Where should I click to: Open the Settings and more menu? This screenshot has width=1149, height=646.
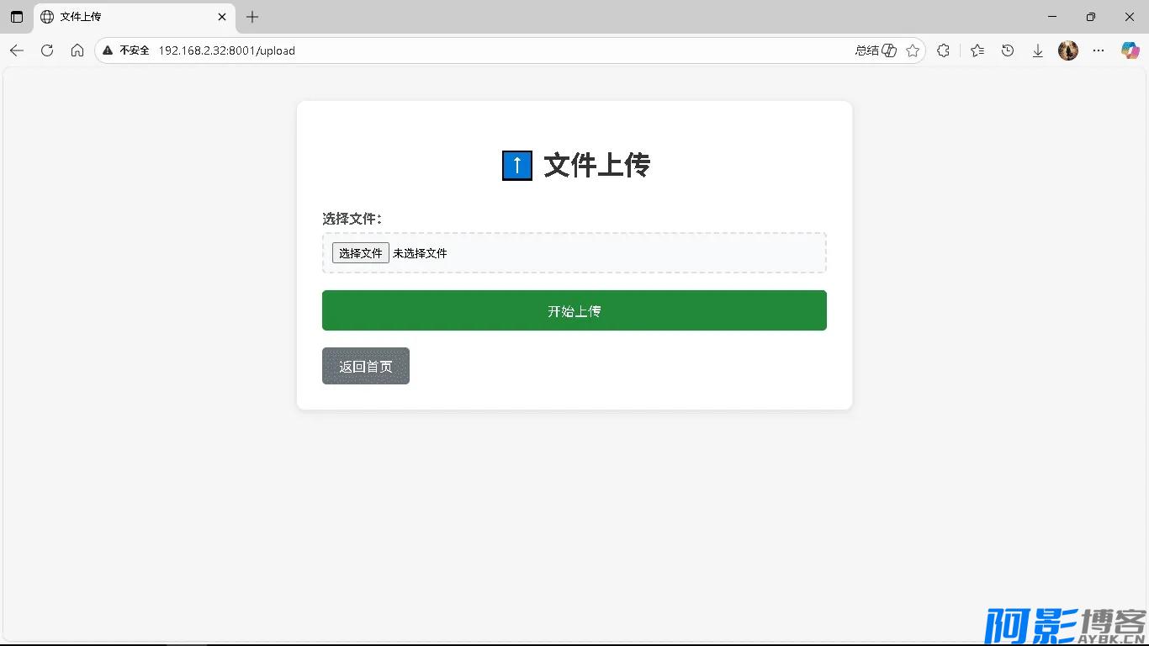pyautogui.click(x=1099, y=50)
